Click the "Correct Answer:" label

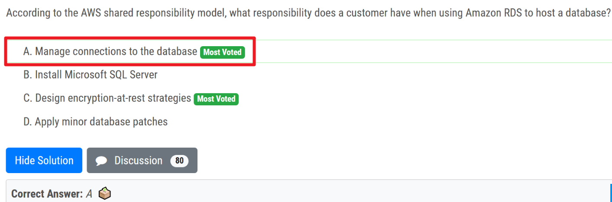[47, 194]
